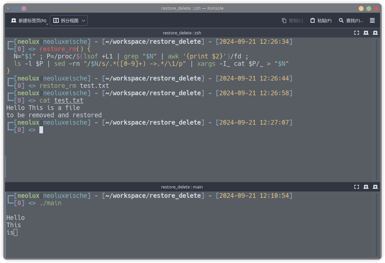
Task: Click the timestamp '2024-09-21 12:26:58'
Action: coord(254,93)
